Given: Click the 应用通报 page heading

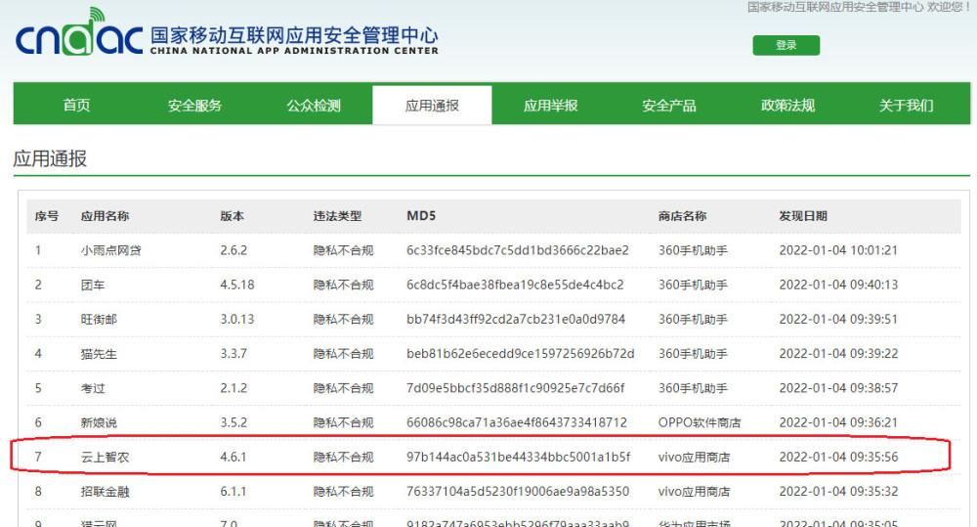Looking at the screenshot, I should (x=50, y=158).
